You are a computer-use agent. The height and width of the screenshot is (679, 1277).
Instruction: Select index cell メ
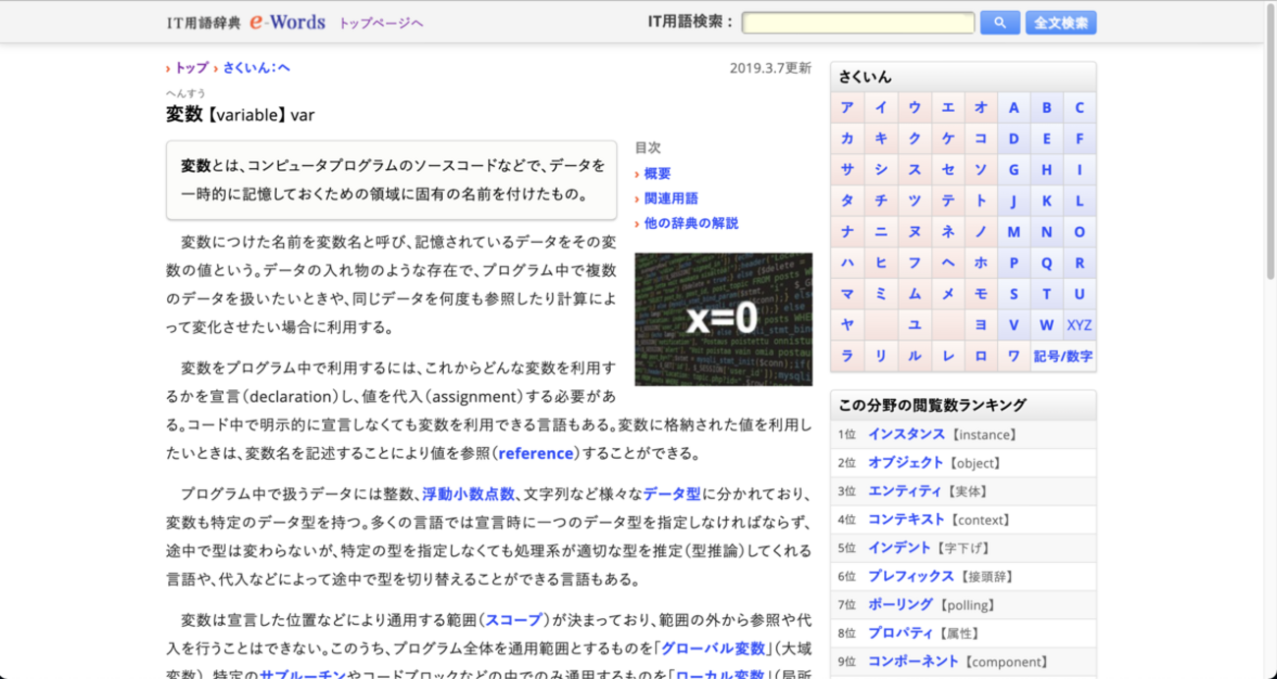click(x=948, y=294)
